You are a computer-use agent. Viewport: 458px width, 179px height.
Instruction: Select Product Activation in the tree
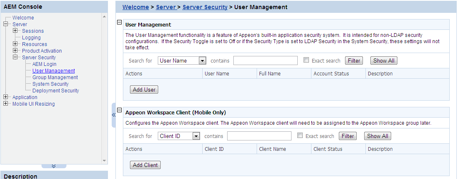[x=42, y=51]
